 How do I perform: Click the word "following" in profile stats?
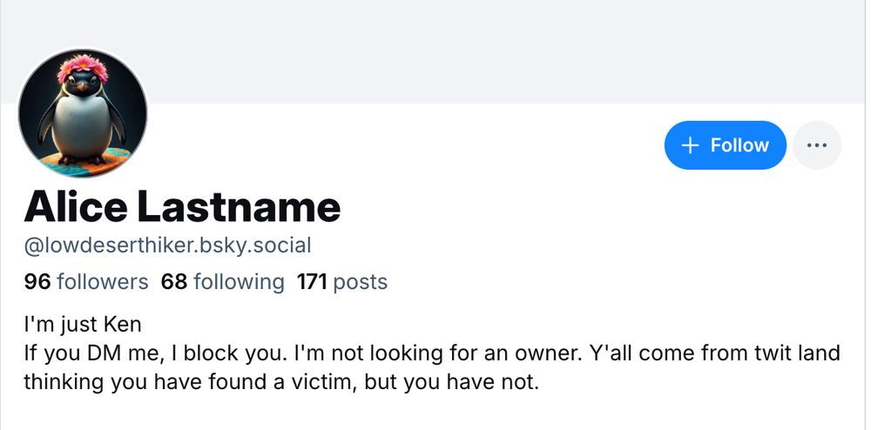tap(239, 282)
